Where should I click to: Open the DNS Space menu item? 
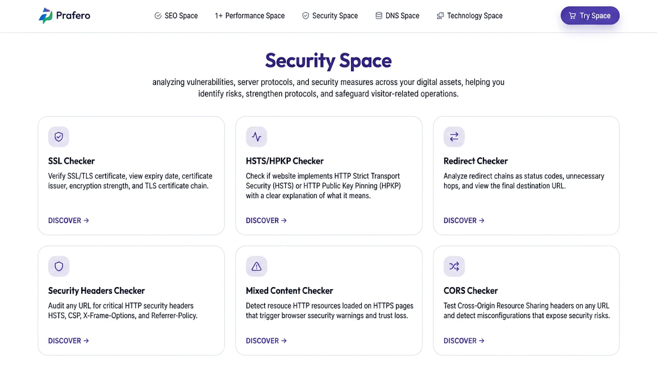[397, 16]
